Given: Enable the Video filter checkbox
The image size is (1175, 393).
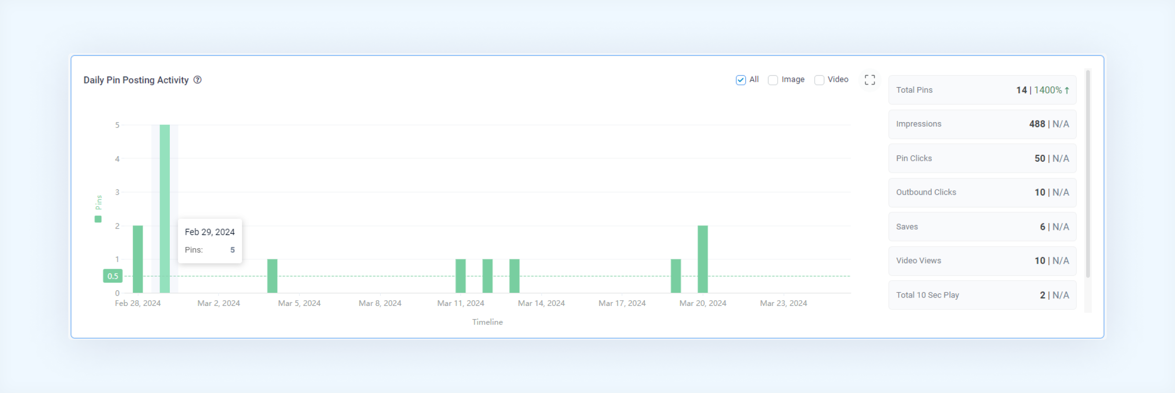Looking at the screenshot, I should click(819, 80).
